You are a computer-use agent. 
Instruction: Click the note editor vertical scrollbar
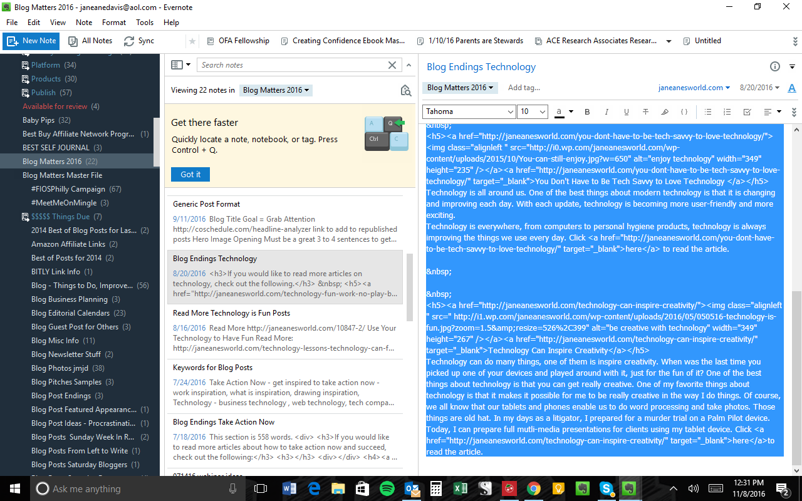tap(797, 378)
